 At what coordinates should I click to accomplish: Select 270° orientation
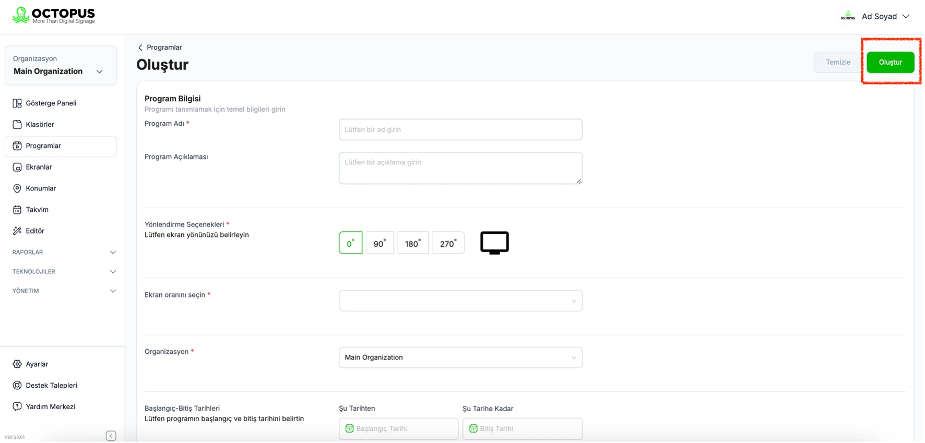(x=448, y=243)
